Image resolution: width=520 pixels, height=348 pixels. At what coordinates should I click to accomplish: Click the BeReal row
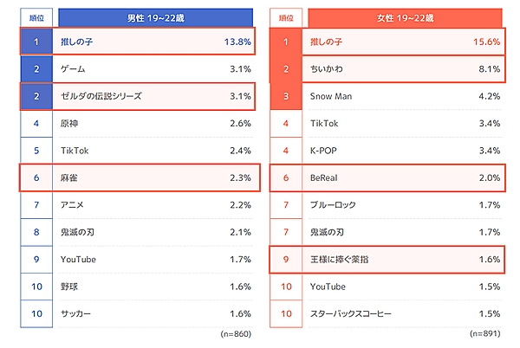pyautogui.click(x=405, y=177)
